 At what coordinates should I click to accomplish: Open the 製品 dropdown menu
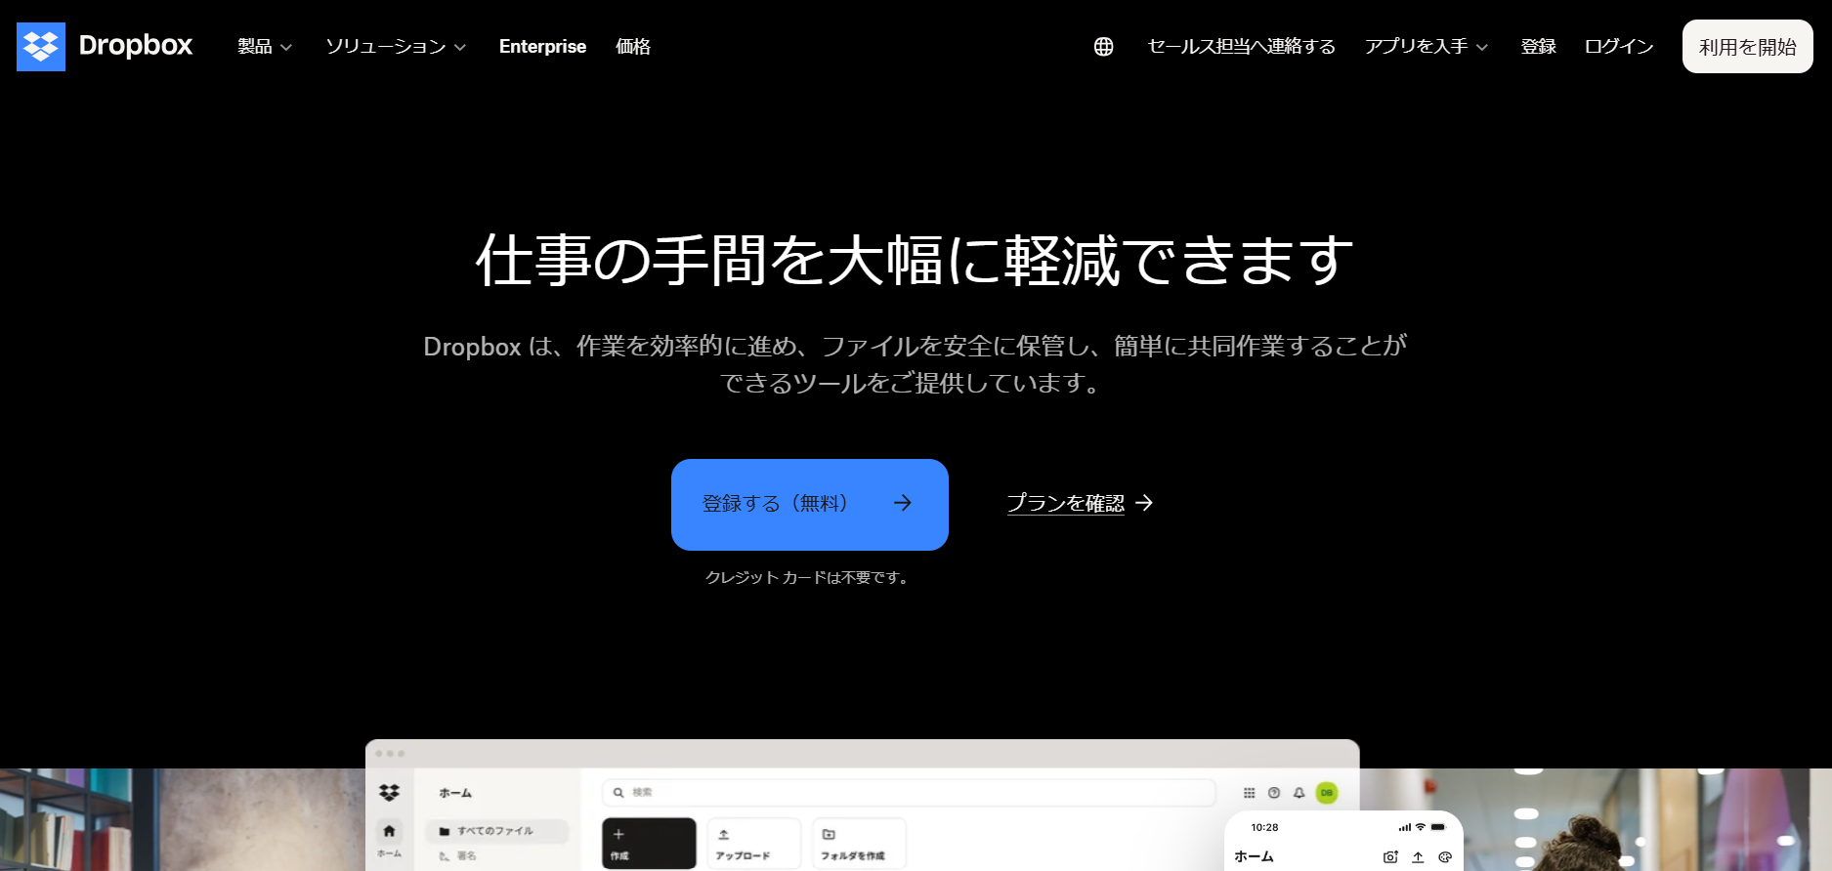[265, 47]
